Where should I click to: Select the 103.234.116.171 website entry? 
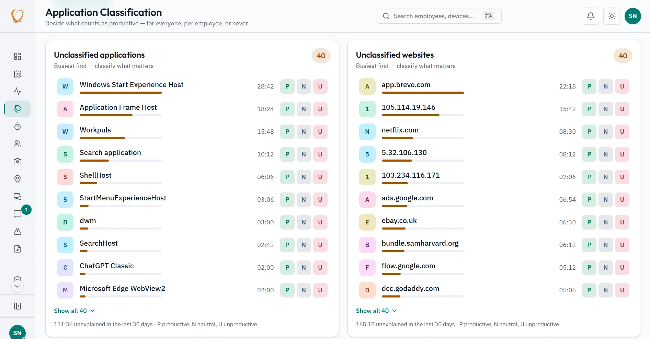coord(411,175)
